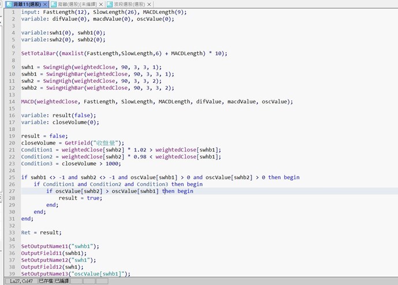Screen dimensions: 398x285
Task: Click the 已編譯 status bar field
Action: tap(62, 281)
